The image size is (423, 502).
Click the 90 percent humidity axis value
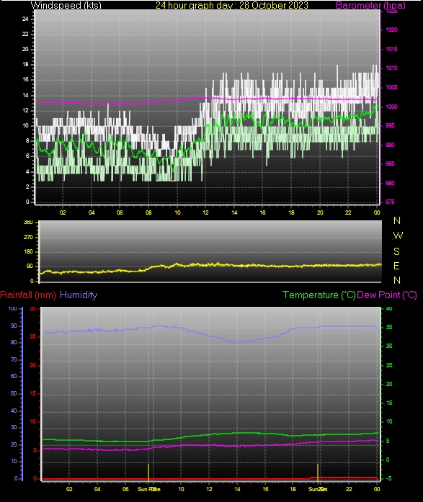point(14,326)
